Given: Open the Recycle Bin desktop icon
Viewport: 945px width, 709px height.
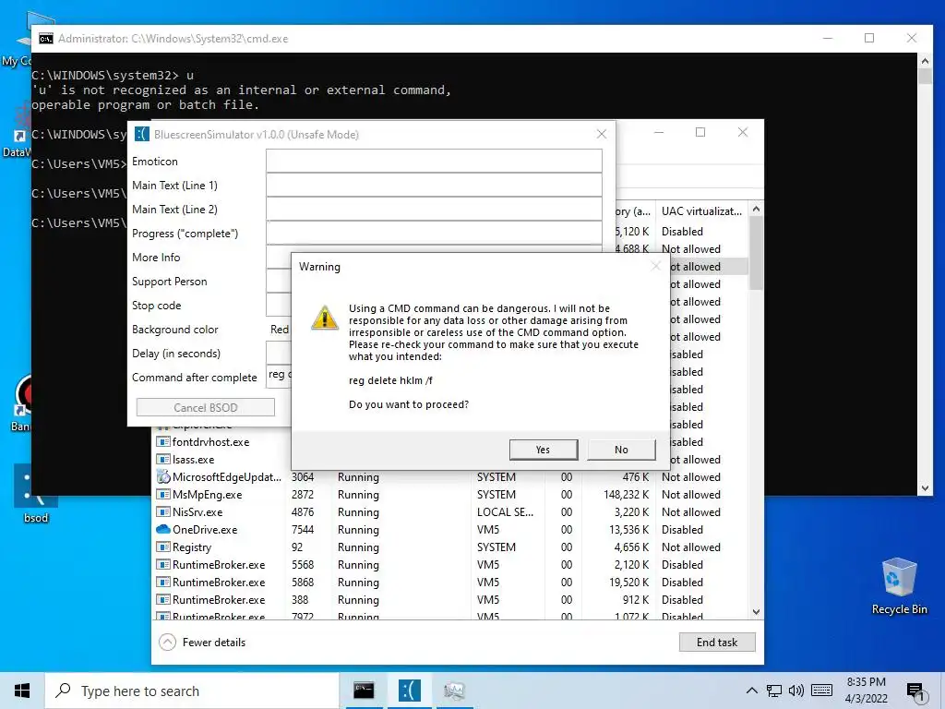Looking at the screenshot, I should (x=899, y=586).
